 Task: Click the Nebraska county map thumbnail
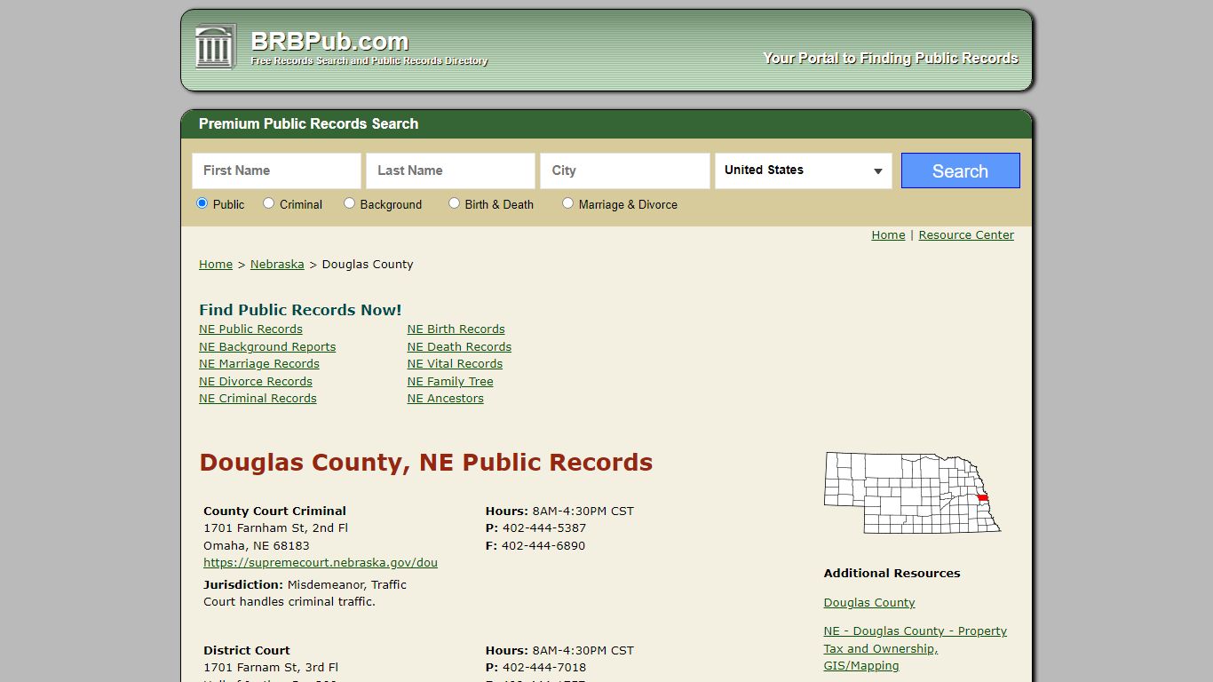click(x=913, y=493)
